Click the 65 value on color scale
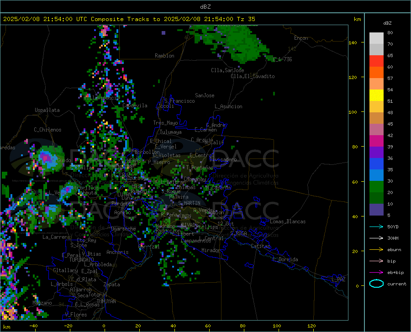 click(390, 56)
